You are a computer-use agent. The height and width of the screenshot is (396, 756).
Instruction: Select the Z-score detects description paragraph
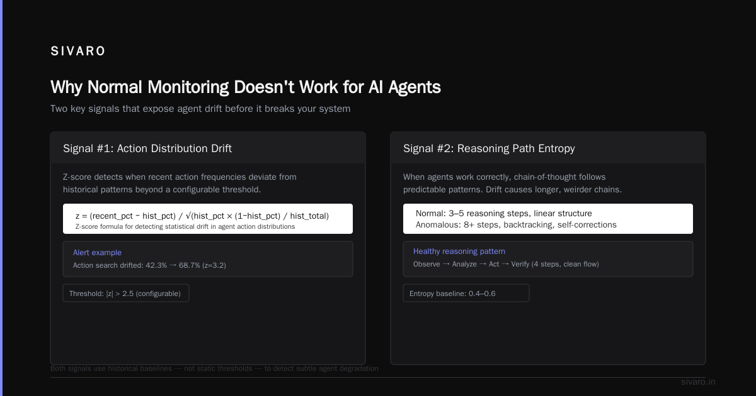coord(180,183)
